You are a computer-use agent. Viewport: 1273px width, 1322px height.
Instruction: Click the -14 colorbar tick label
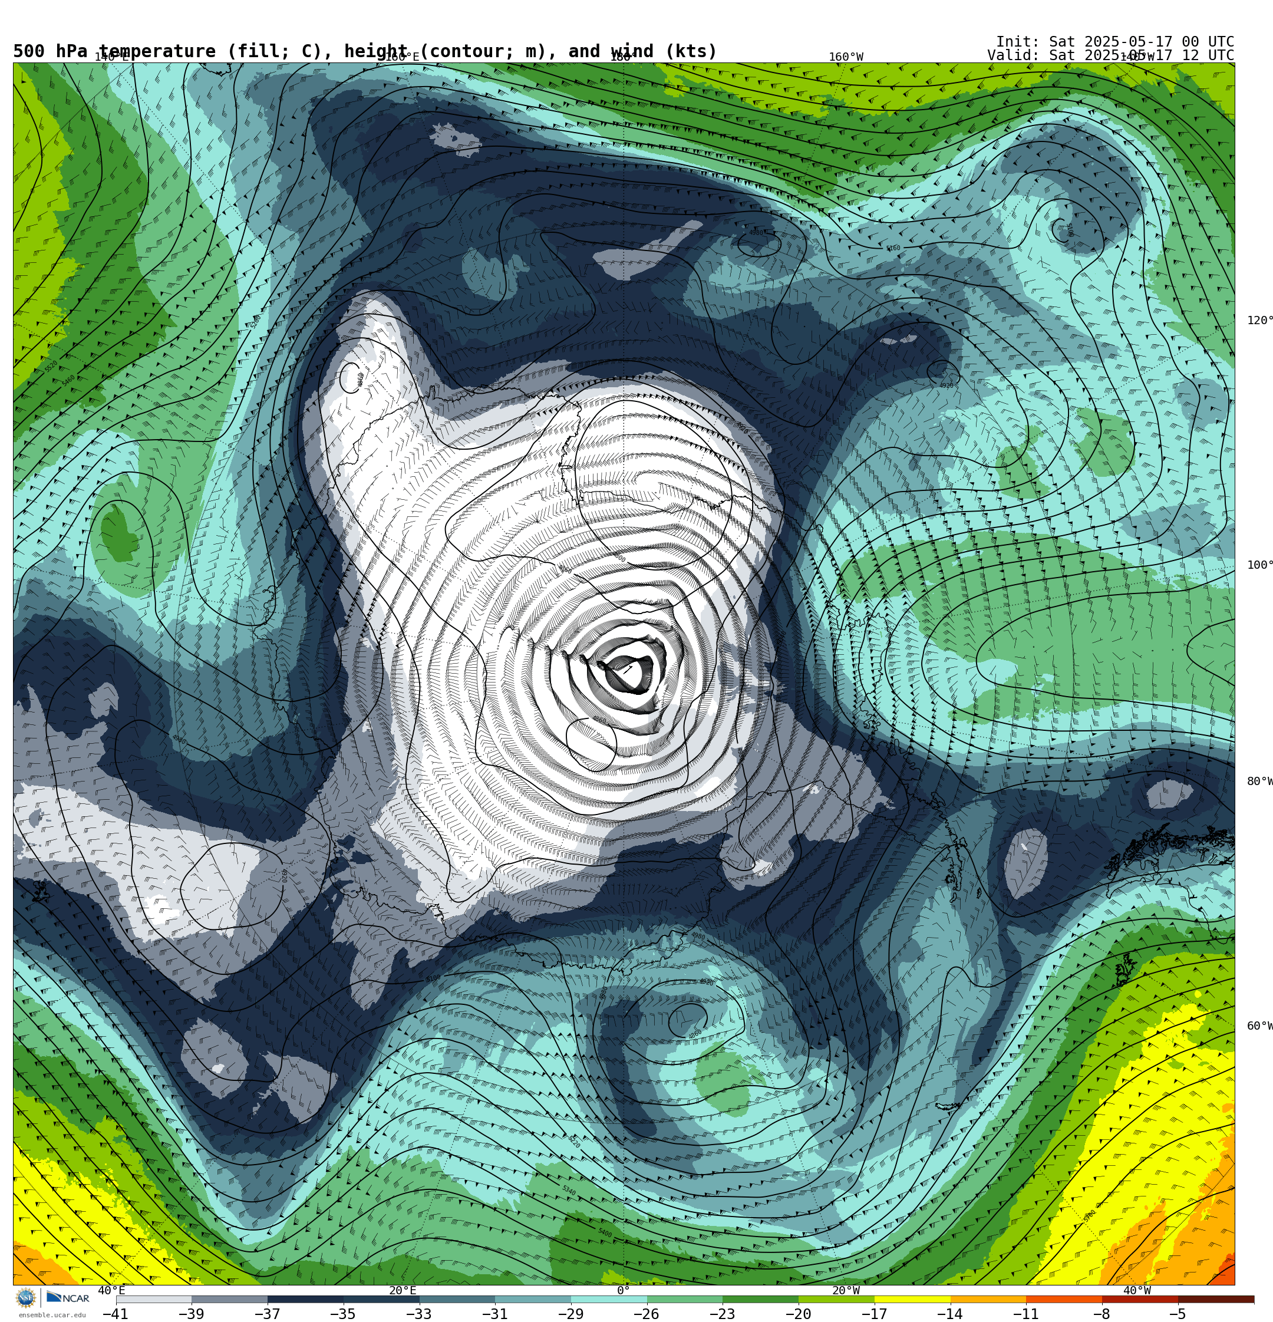[x=950, y=1314]
